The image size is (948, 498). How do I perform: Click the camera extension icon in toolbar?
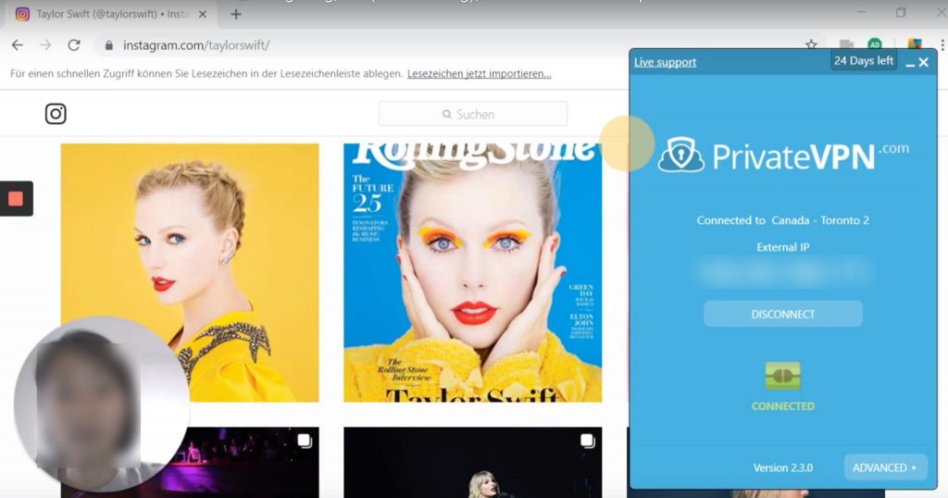846,44
